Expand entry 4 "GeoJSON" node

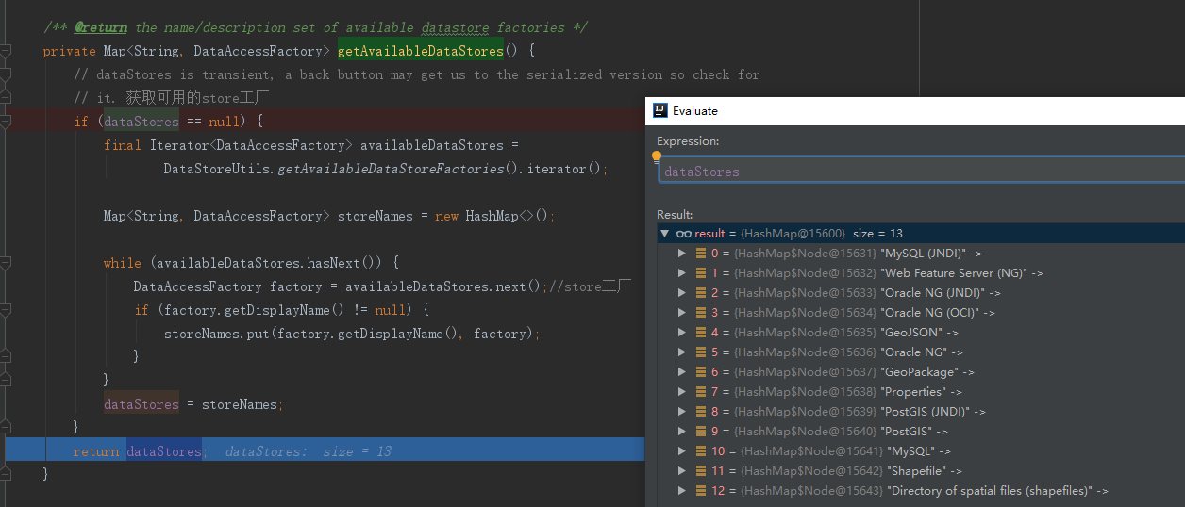coord(682,332)
